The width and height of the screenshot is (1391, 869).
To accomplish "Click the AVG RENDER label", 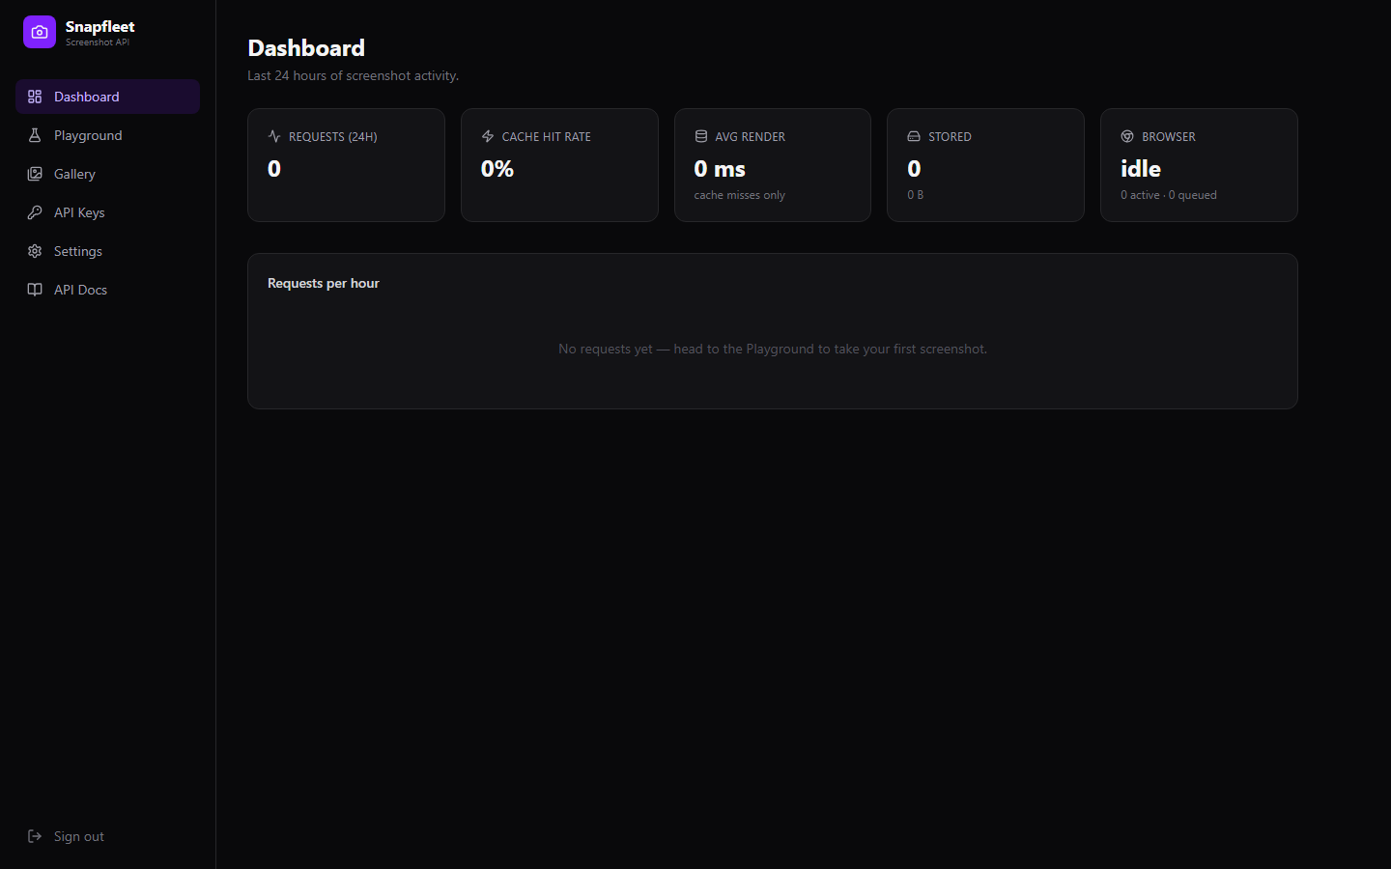I will pyautogui.click(x=750, y=137).
